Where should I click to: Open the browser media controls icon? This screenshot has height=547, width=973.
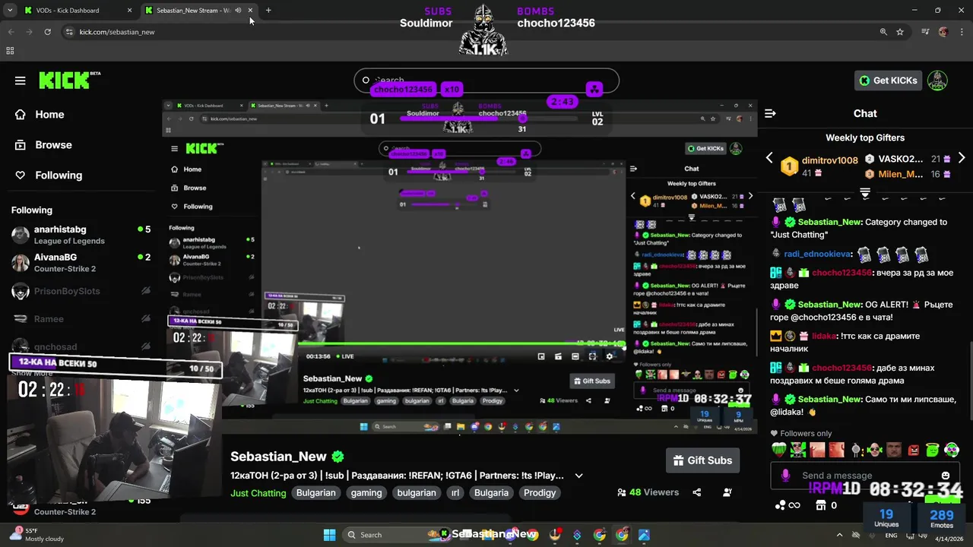pos(925,32)
